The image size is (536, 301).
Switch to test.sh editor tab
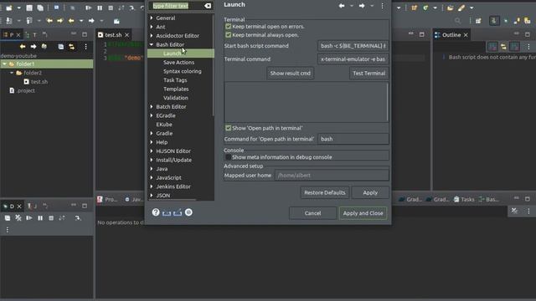tap(113, 35)
